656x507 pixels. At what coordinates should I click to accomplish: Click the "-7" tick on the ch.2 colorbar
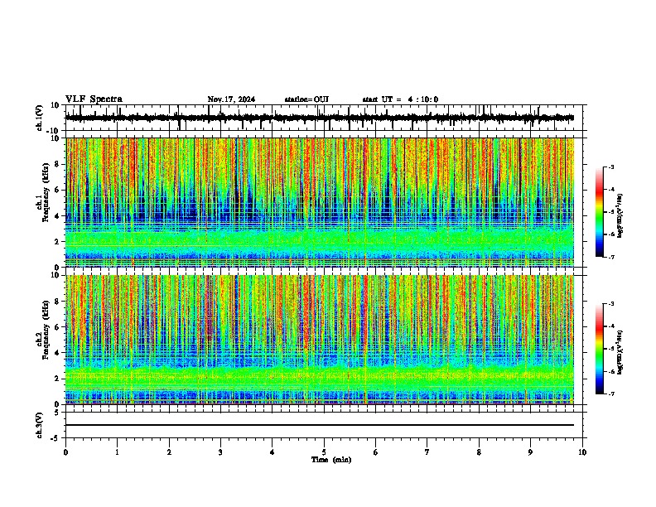[610, 394]
